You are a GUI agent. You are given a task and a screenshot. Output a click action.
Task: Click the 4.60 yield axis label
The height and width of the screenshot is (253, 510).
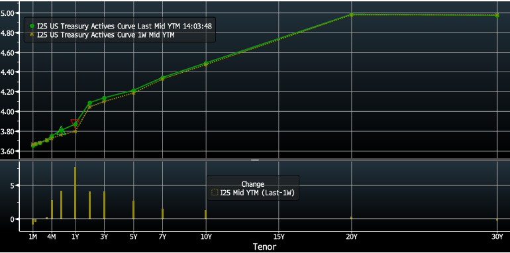(8, 52)
